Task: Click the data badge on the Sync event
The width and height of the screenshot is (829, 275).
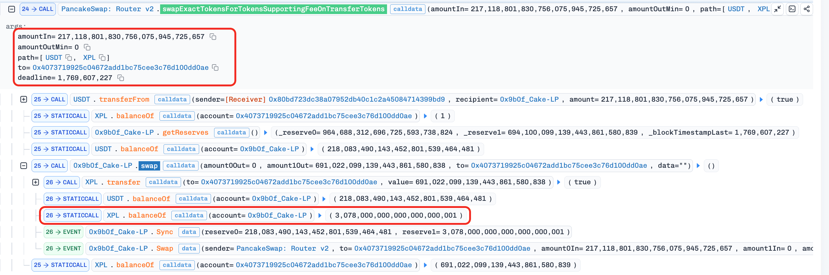Action: pos(189,232)
